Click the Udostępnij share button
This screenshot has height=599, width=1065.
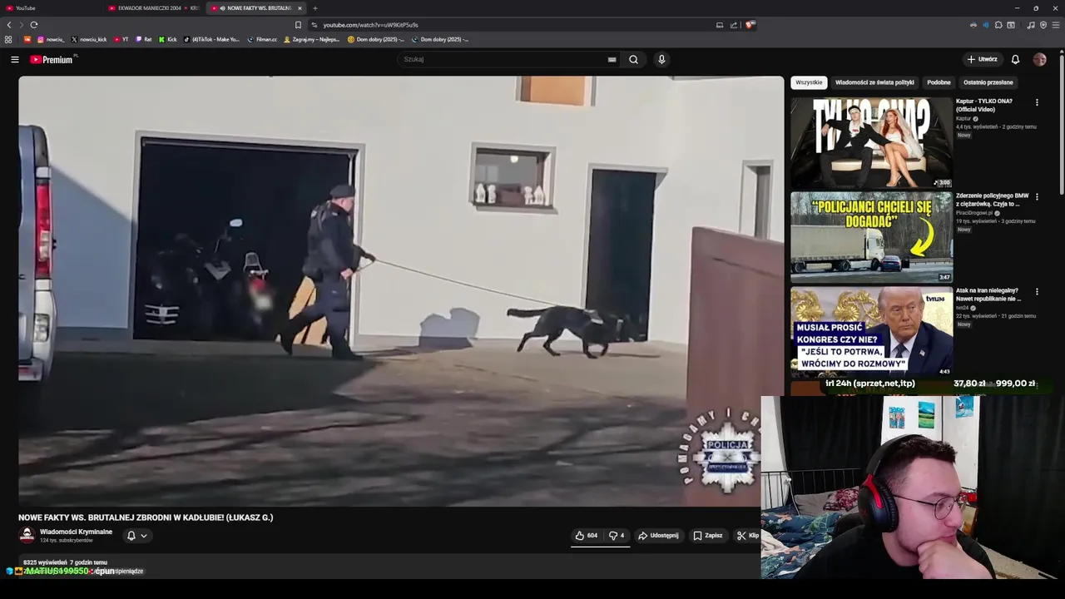click(x=658, y=536)
